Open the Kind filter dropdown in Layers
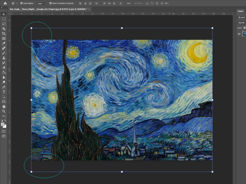246x184 pixels. (x=241, y=17)
